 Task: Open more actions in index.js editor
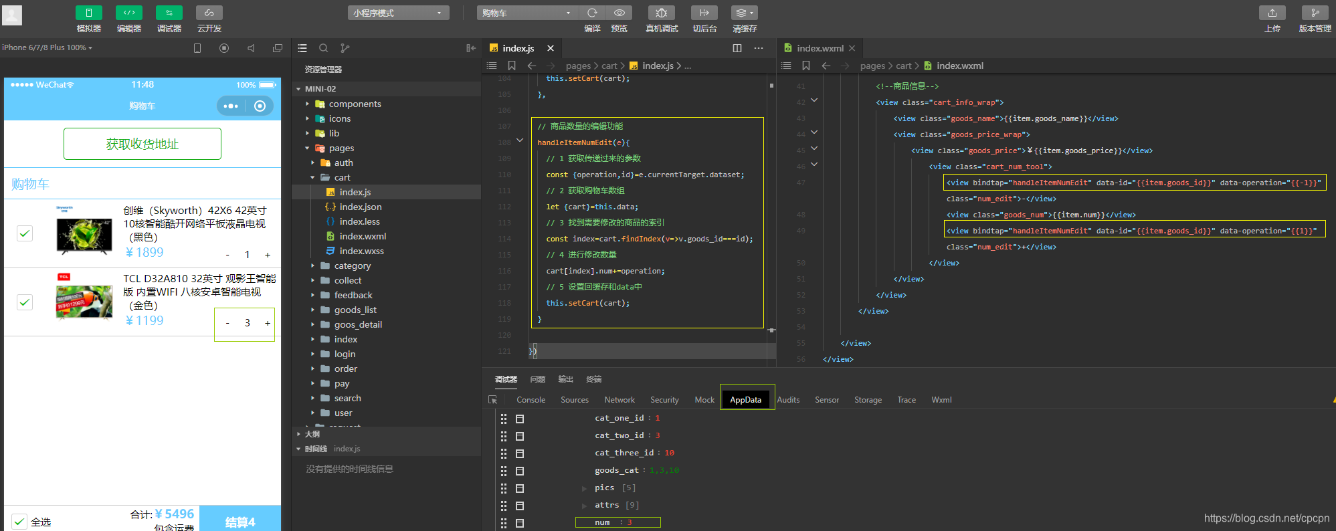click(759, 48)
